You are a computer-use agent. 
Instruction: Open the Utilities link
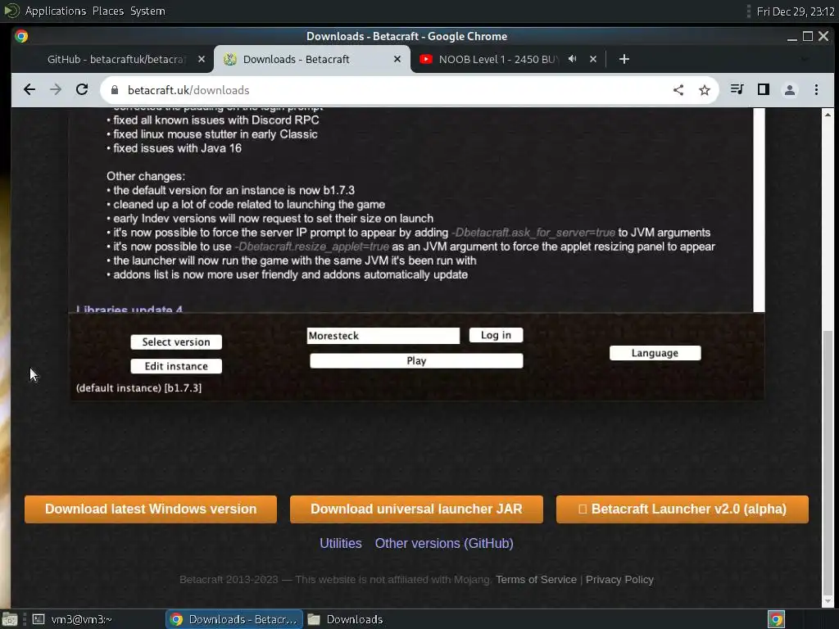point(341,543)
